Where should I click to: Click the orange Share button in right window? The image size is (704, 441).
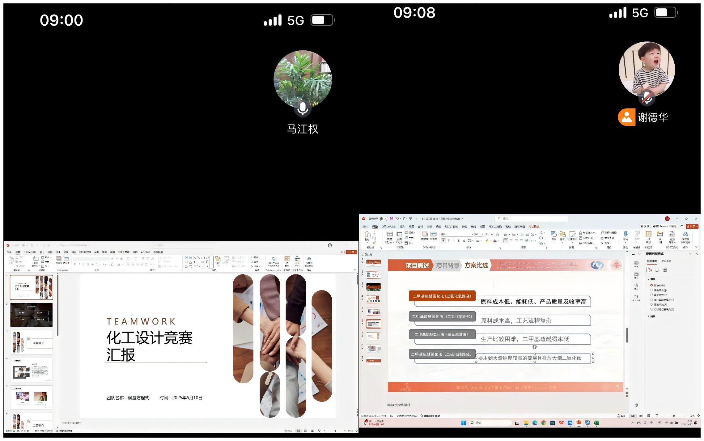[692, 227]
